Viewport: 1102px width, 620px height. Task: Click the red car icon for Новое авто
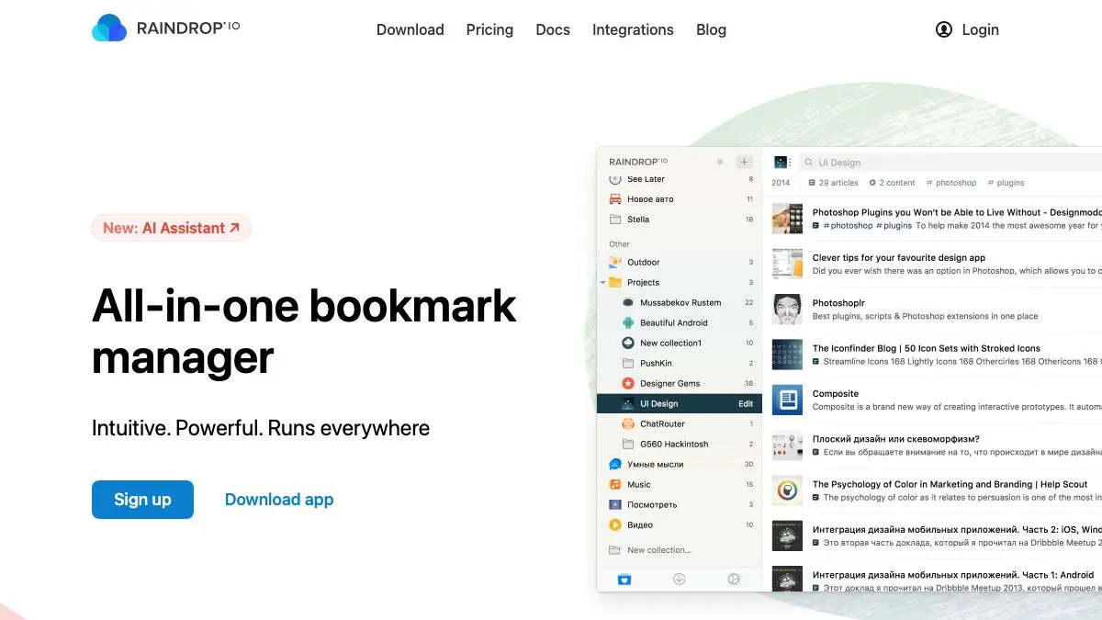click(x=615, y=199)
